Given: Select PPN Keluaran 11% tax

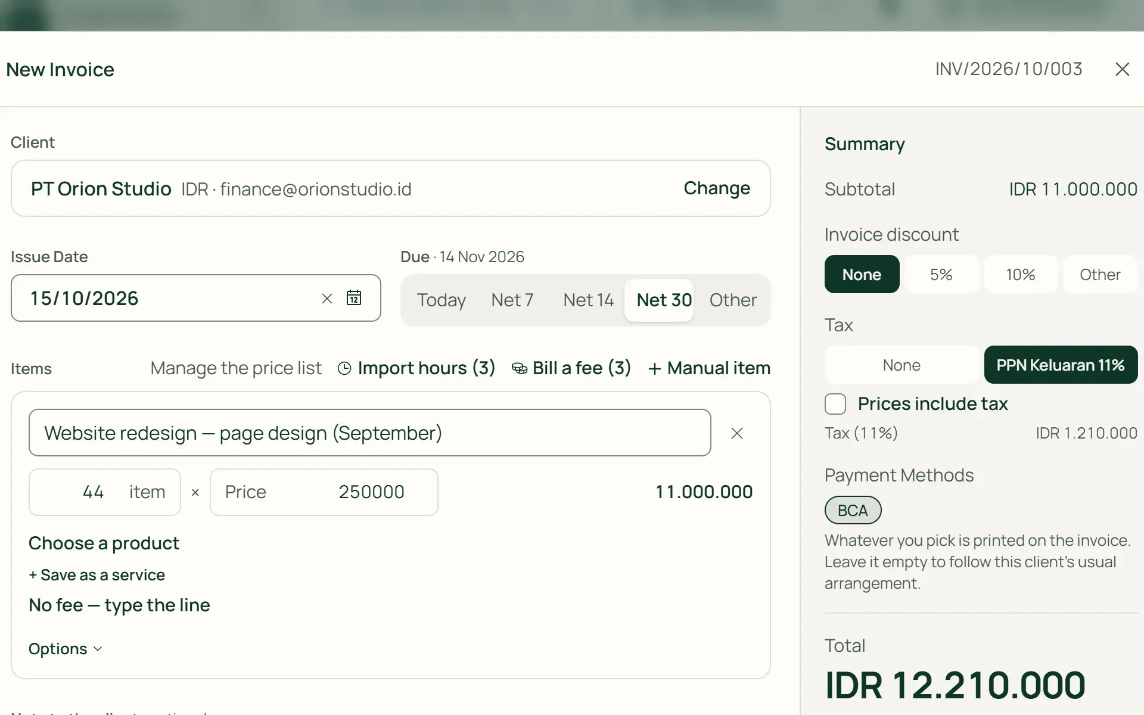Looking at the screenshot, I should click(1061, 365).
